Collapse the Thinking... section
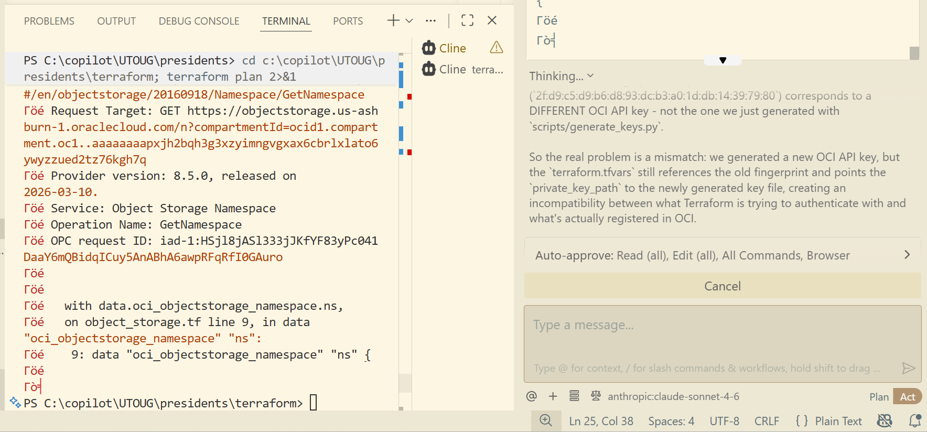The height and width of the screenshot is (432, 927). tap(562, 76)
